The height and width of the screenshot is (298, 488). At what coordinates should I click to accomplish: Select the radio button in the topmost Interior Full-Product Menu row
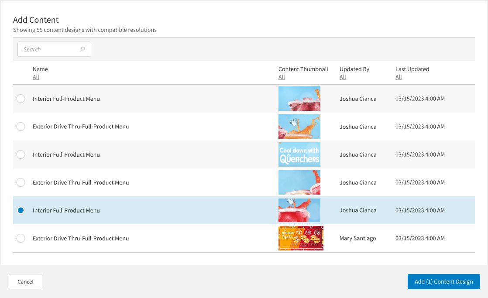(x=21, y=99)
